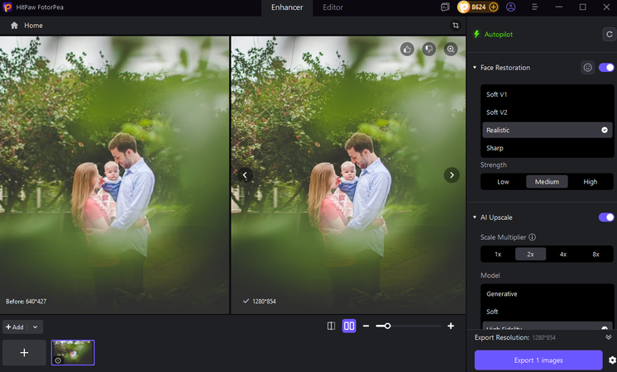Image resolution: width=617 pixels, height=372 pixels.
Task: Click the 8624 credits count
Action: tap(479, 7)
